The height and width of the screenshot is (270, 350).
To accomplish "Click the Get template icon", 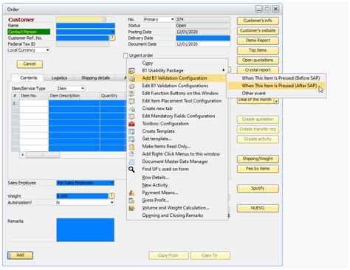I will pos(131,139).
